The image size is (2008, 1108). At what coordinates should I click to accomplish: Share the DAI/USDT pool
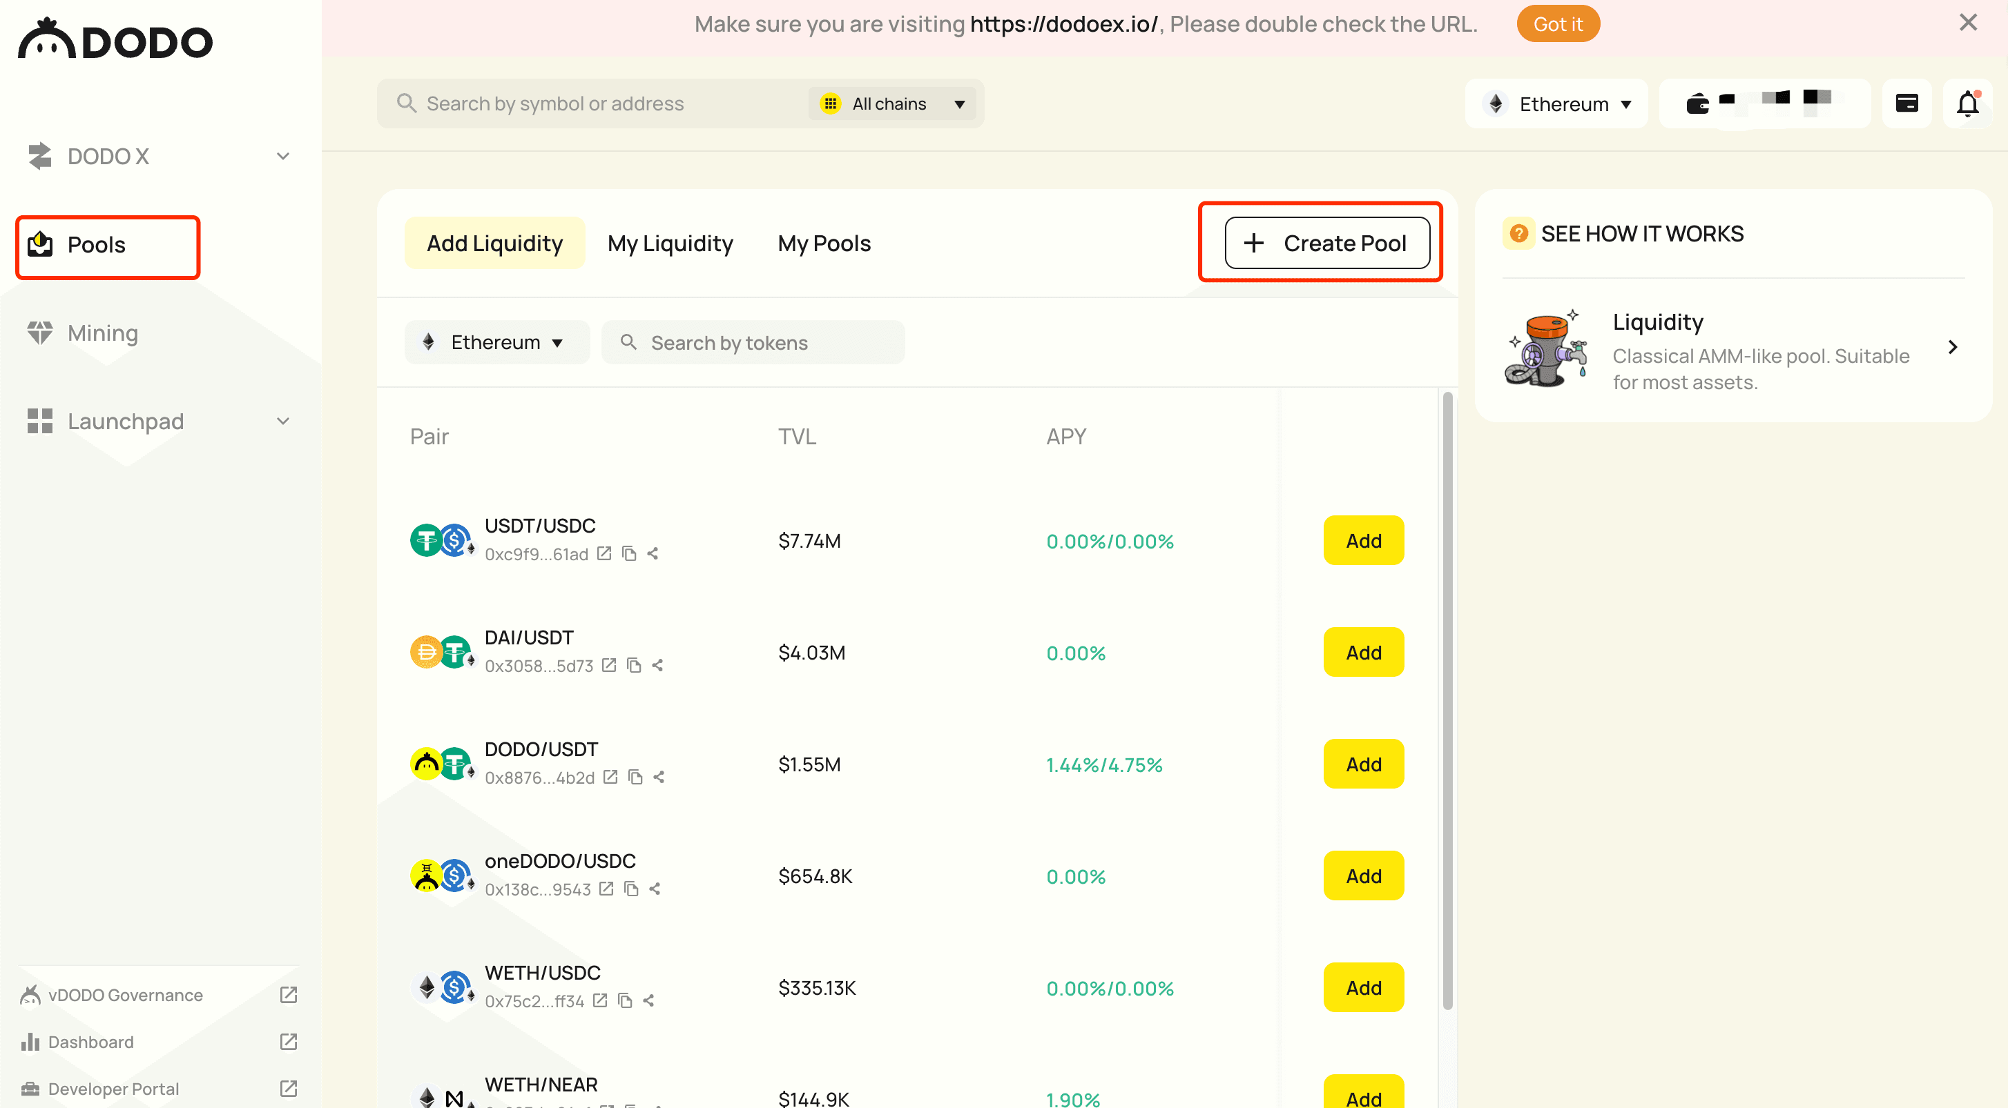[x=658, y=666]
